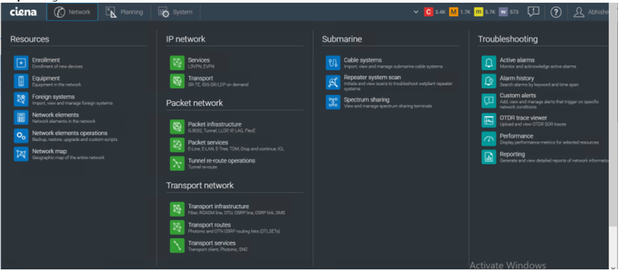Viewport: 619px width, 271px height.
Task: Open the Tunnel re-route operations icon
Action: point(177,163)
